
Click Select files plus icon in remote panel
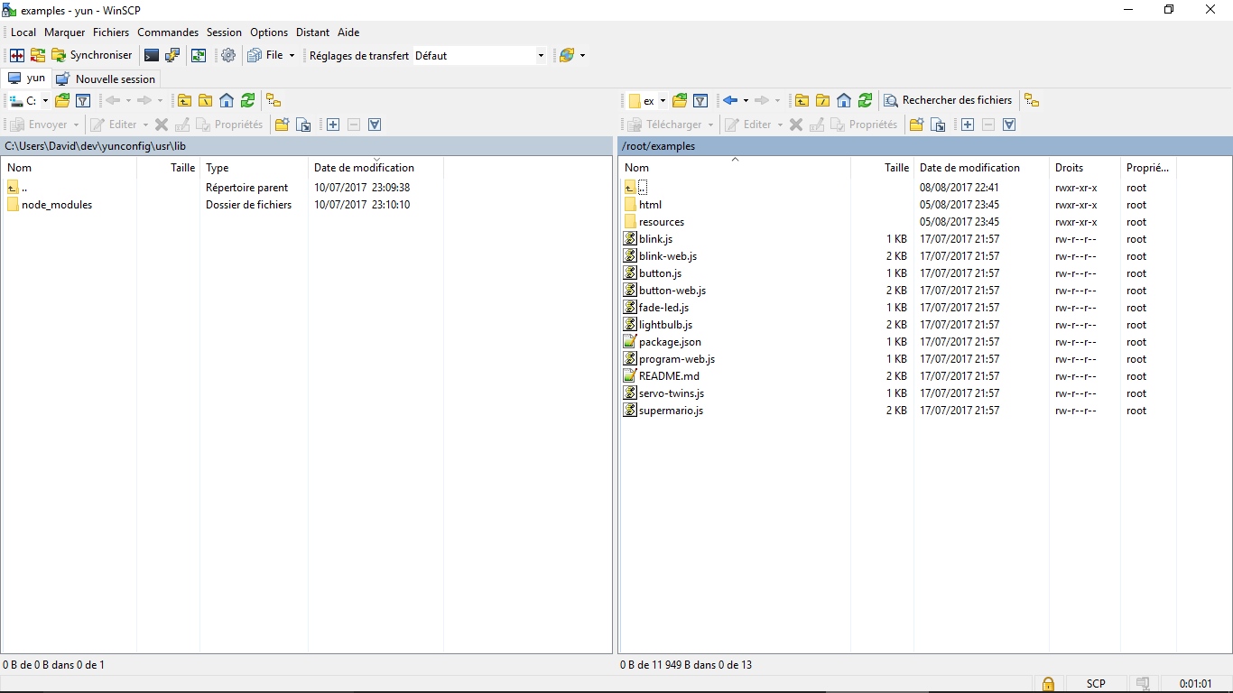pyautogui.click(x=968, y=125)
